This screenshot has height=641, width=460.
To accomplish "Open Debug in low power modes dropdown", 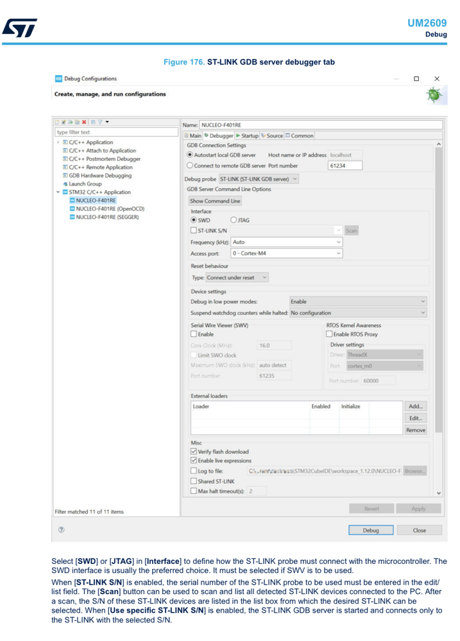I will pos(358,302).
